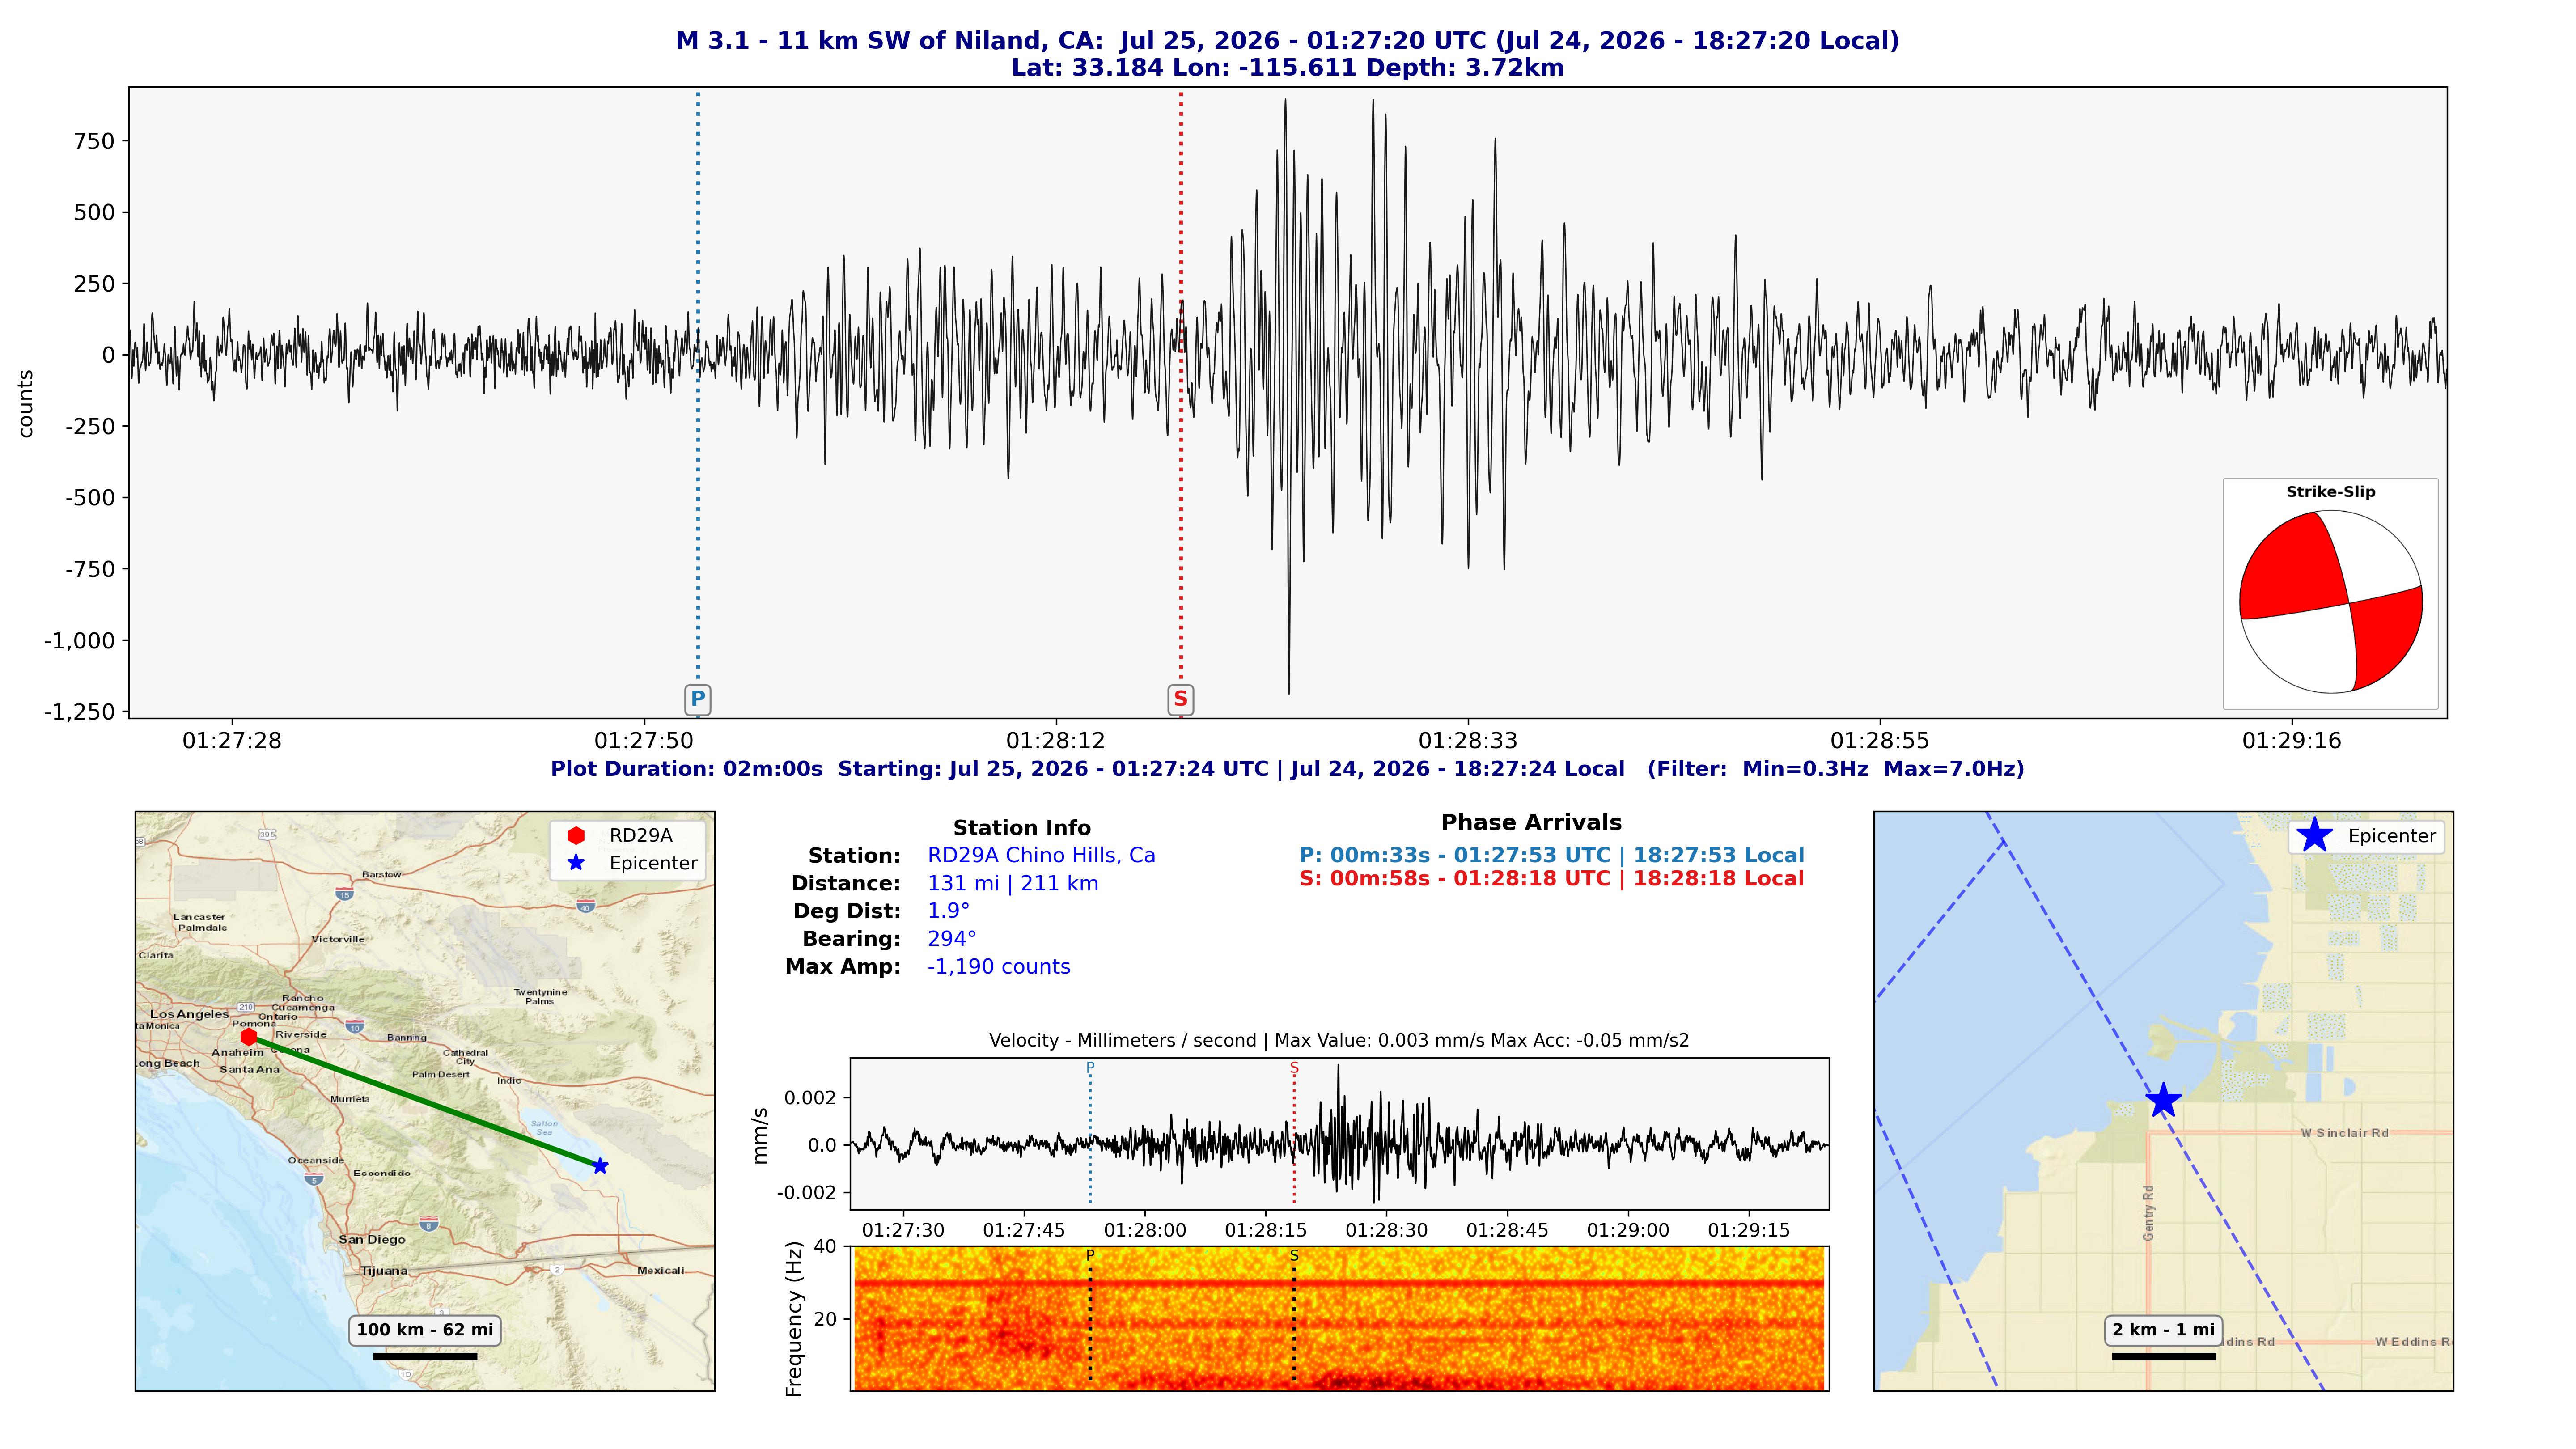
Task: Click the Plot Duration and Filter caption
Action: pyautogui.click(x=1288, y=769)
